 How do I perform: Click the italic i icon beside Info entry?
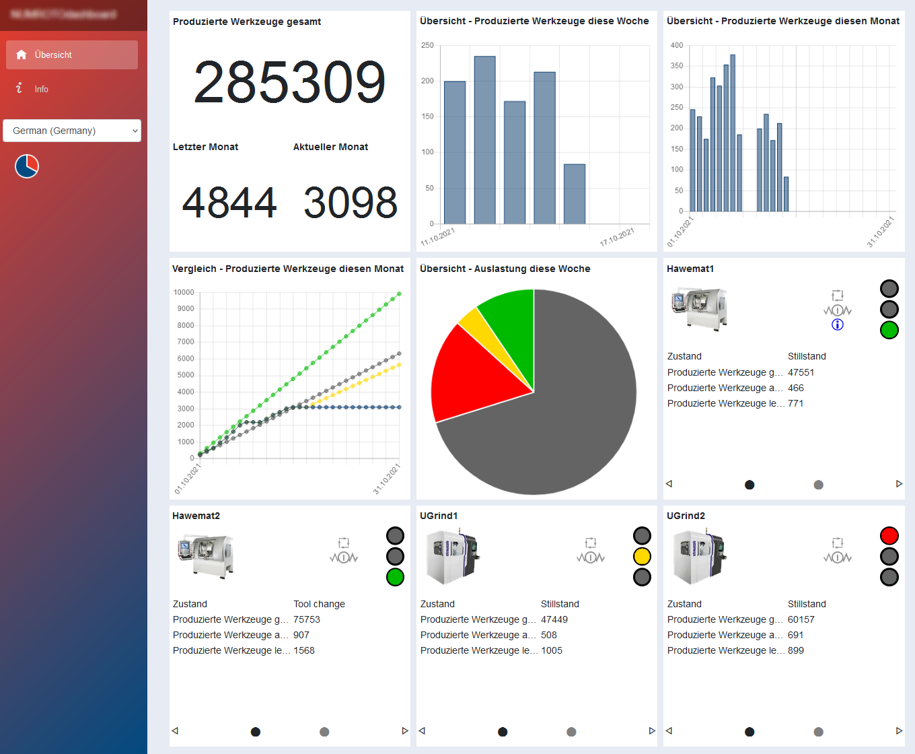pos(19,88)
